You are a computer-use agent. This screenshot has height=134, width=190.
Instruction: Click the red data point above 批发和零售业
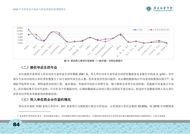[x=59, y=33]
